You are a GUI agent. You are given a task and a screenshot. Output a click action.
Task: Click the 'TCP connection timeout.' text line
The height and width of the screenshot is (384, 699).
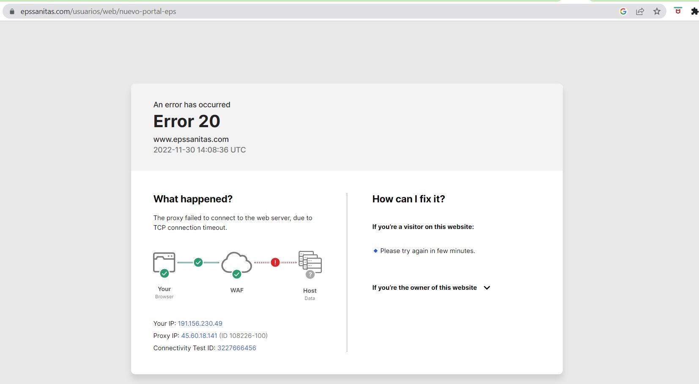pyautogui.click(x=190, y=228)
